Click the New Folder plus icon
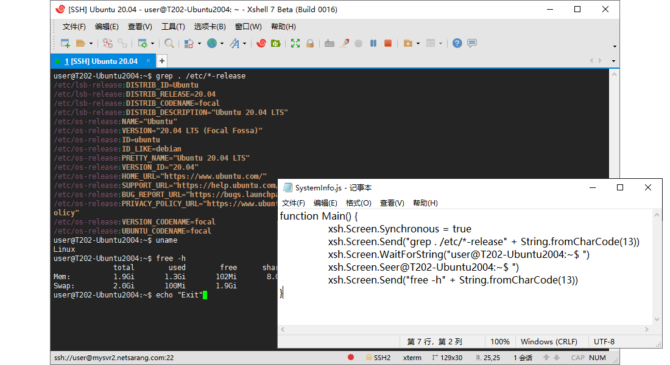670x365 pixels. click(x=407, y=43)
